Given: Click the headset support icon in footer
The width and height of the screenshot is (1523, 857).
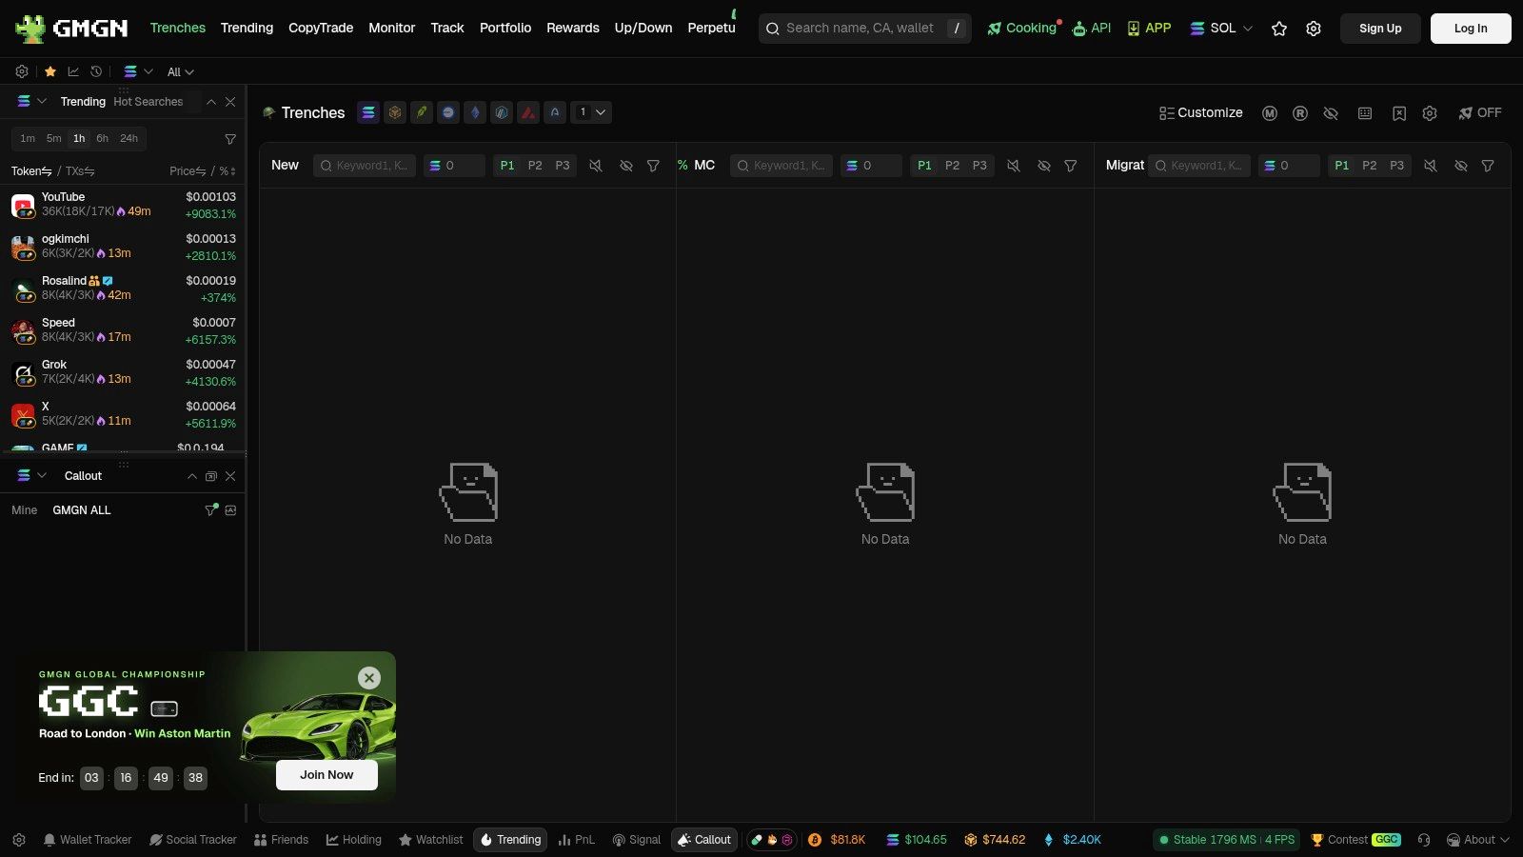Looking at the screenshot, I should coord(1424,840).
